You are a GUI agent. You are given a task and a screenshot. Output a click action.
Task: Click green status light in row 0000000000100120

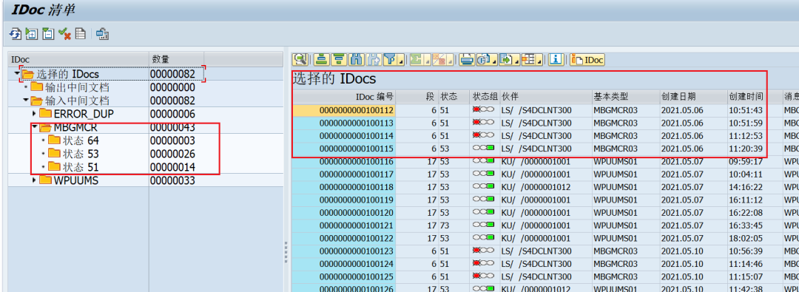(x=490, y=212)
